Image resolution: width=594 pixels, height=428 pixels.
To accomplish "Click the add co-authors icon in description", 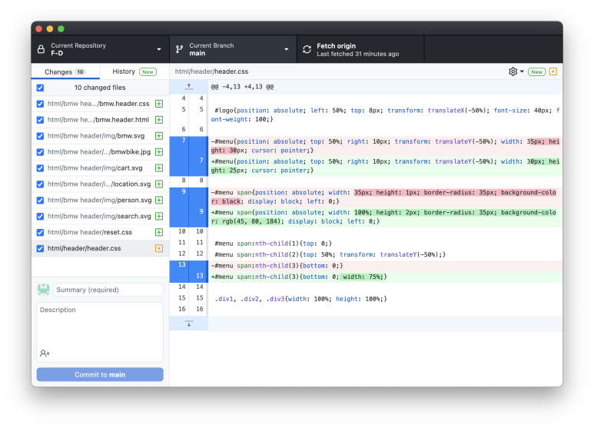I will [x=45, y=353].
